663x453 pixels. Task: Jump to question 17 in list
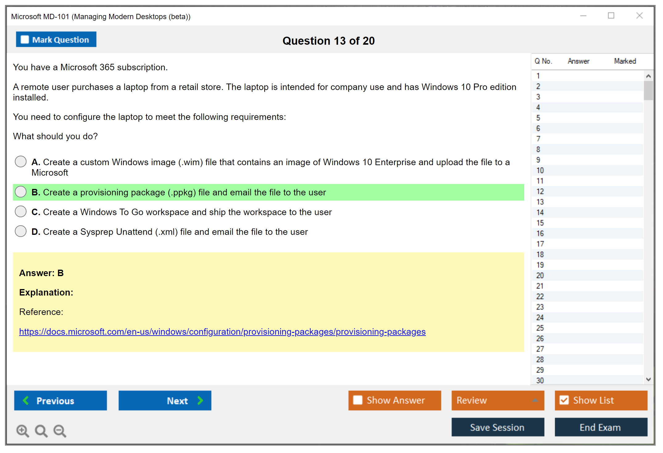click(x=540, y=244)
